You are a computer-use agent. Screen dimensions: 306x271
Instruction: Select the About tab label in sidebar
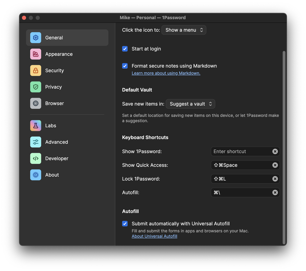click(x=52, y=175)
